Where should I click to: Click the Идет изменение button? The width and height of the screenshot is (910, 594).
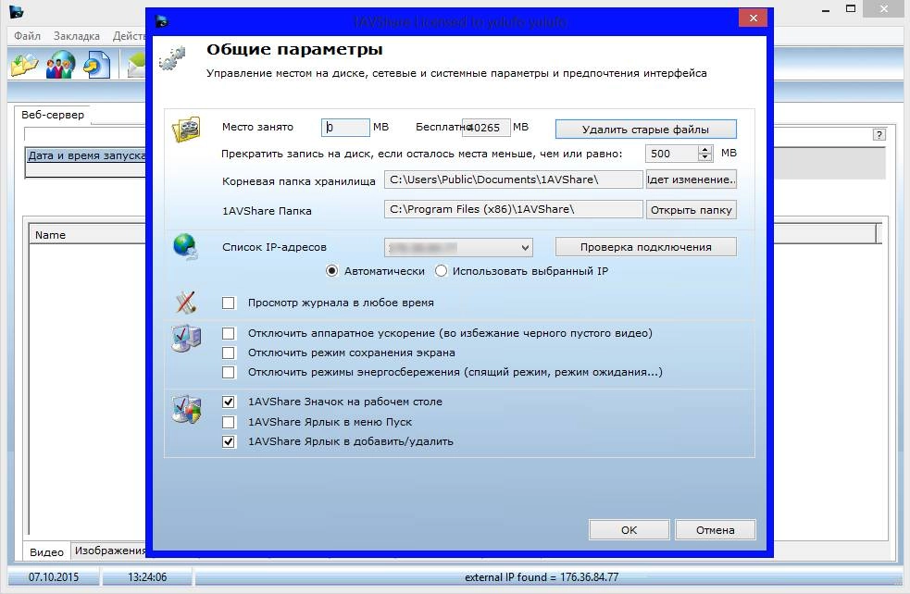tap(692, 179)
